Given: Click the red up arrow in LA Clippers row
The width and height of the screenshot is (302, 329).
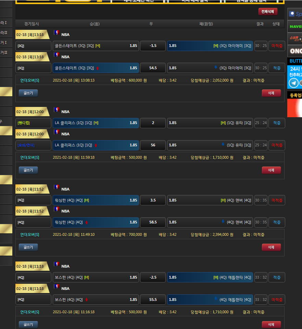Looking at the screenshot, I should (96, 145).
